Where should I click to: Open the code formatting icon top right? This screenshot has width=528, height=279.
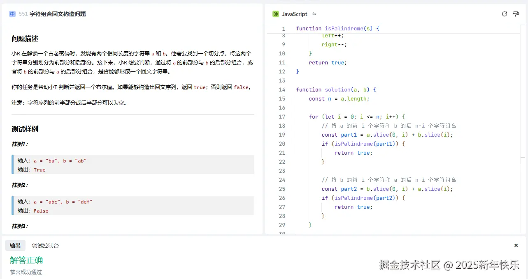click(516, 14)
